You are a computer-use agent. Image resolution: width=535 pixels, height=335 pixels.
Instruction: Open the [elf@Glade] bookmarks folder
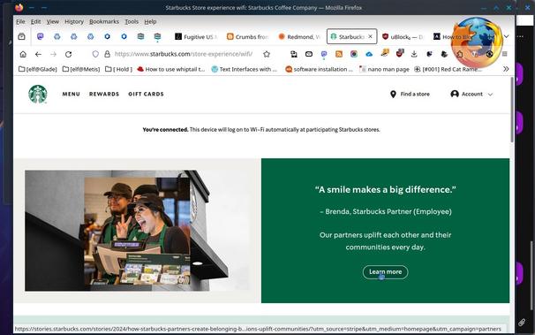(x=38, y=69)
